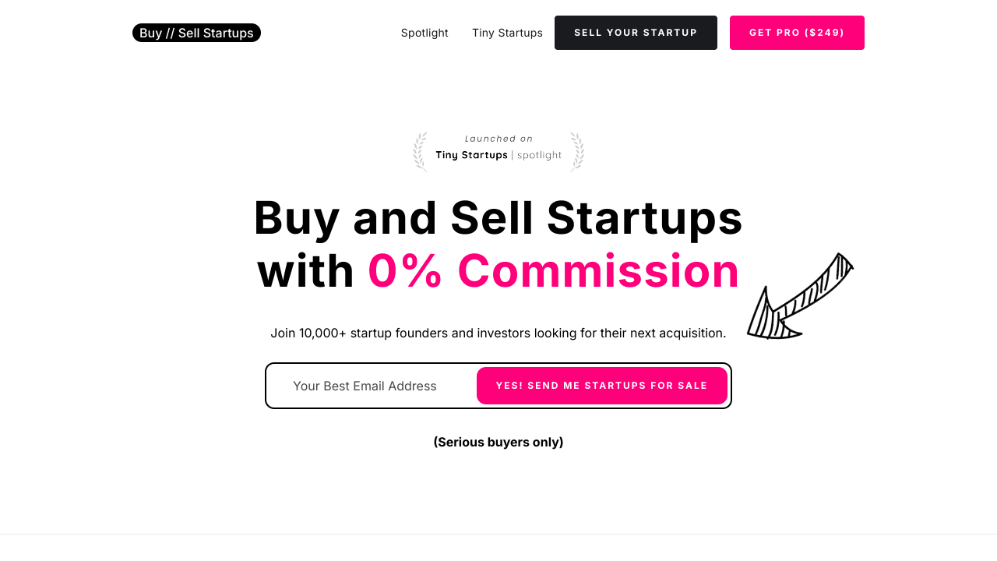The image size is (997, 561).
Task: Click the divider line at the page bottom
Action: click(x=498, y=533)
